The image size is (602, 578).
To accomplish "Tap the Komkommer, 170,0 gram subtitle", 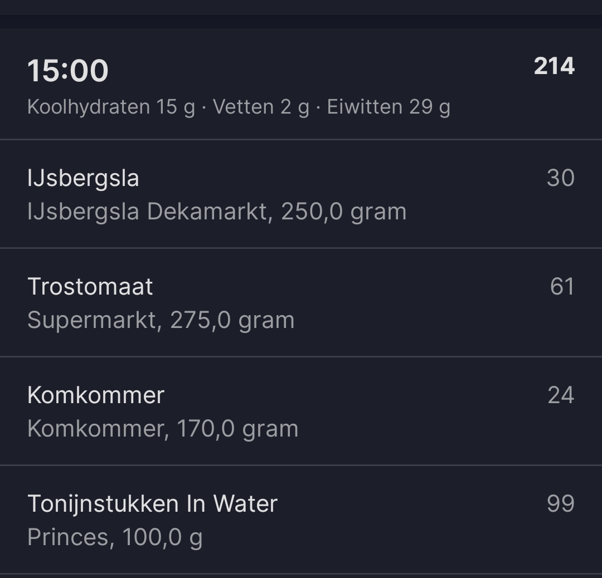I will point(162,429).
